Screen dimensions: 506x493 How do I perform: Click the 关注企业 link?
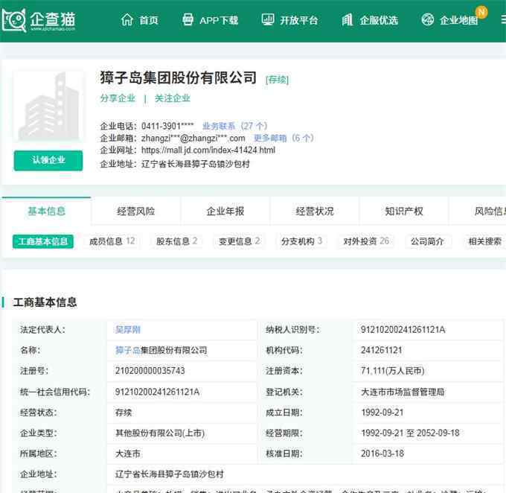pyautogui.click(x=173, y=98)
